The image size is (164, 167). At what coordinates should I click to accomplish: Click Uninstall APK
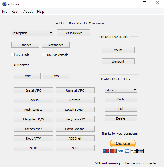(x=75, y=90)
